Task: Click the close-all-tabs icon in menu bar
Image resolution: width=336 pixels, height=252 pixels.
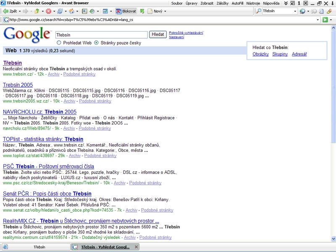Action: coord(292,3)
